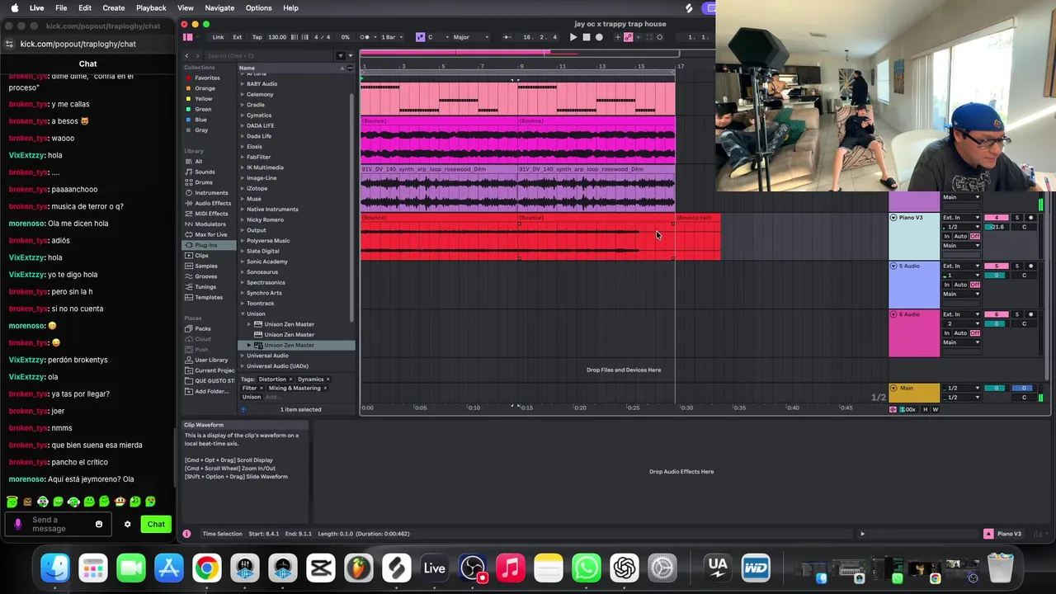Open ChatGPT from the Dock

pos(625,568)
